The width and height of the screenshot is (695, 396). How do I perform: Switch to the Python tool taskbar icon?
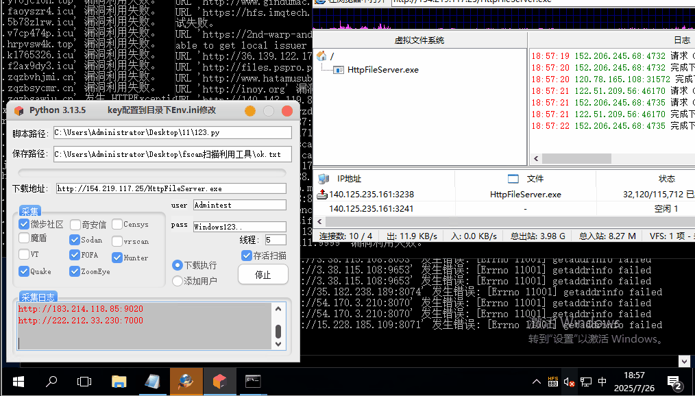coord(219,382)
